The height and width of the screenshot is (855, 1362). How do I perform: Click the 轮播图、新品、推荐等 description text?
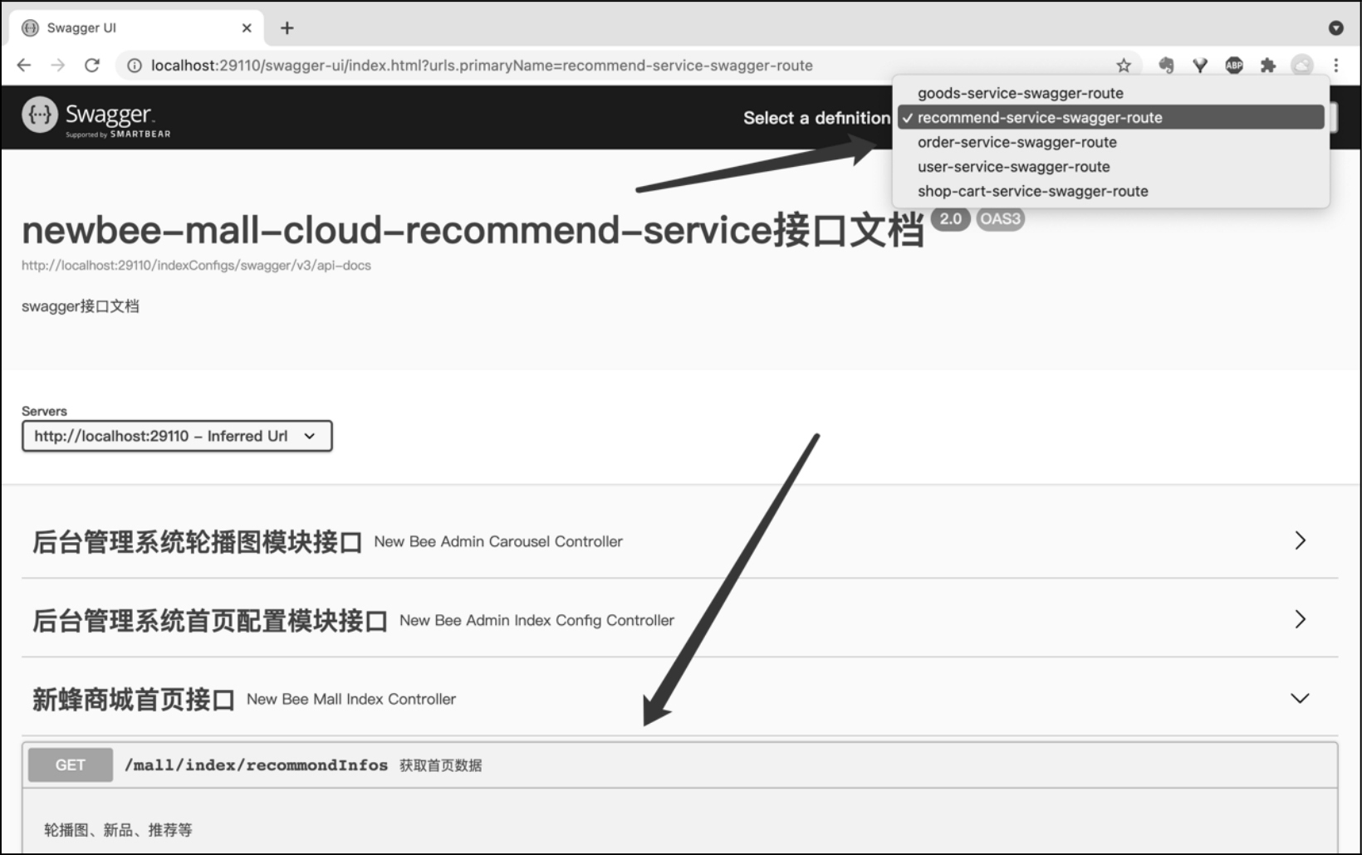pyautogui.click(x=118, y=830)
